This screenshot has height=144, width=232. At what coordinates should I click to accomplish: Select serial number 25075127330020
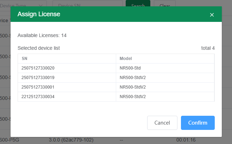(38, 68)
